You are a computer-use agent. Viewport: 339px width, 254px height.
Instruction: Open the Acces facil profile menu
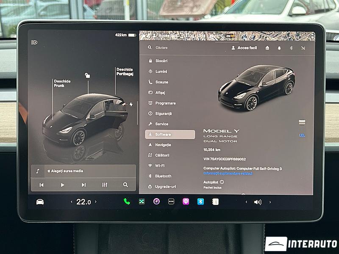(244, 48)
